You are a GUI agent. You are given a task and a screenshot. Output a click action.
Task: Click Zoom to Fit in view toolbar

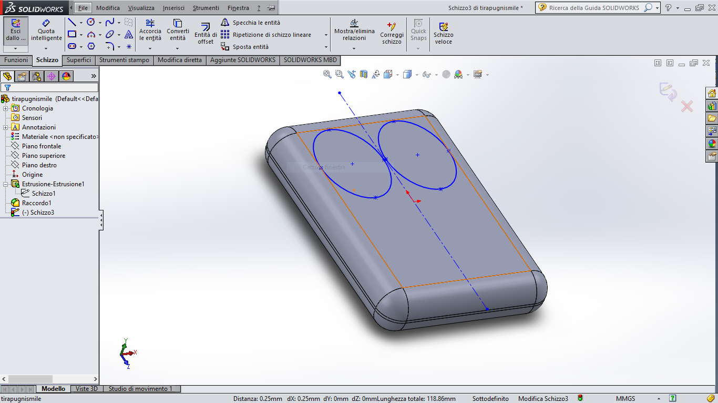click(327, 75)
